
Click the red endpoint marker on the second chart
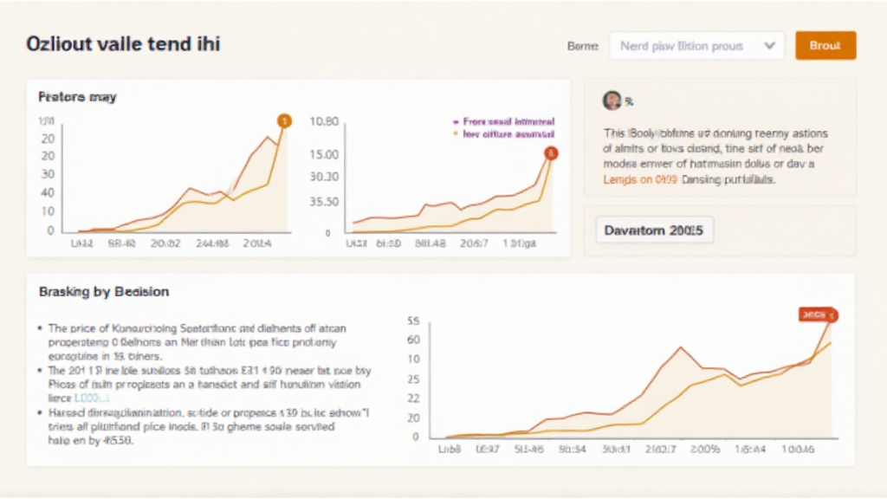[x=551, y=153]
